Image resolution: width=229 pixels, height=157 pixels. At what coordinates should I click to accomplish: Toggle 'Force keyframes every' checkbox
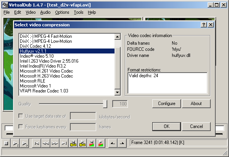point(21,127)
